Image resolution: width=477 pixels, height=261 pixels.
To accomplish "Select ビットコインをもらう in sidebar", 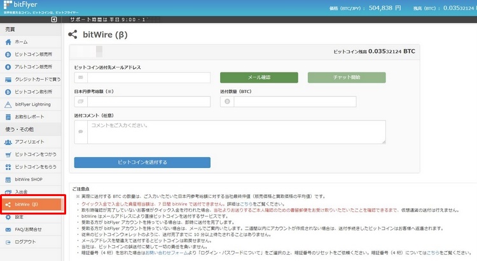I will (x=31, y=167).
